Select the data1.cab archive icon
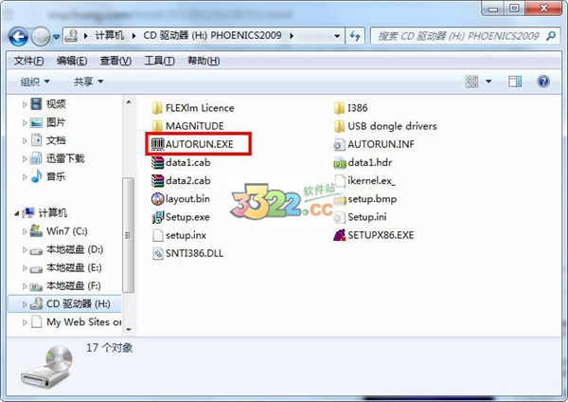The width and height of the screenshot is (568, 402). pos(157,162)
